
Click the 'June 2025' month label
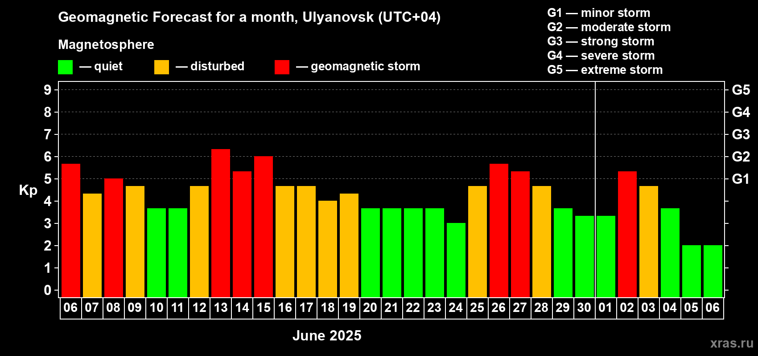click(x=327, y=336)
